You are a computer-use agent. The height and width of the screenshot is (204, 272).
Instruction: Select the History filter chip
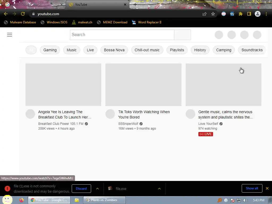(x=200, y=50)
